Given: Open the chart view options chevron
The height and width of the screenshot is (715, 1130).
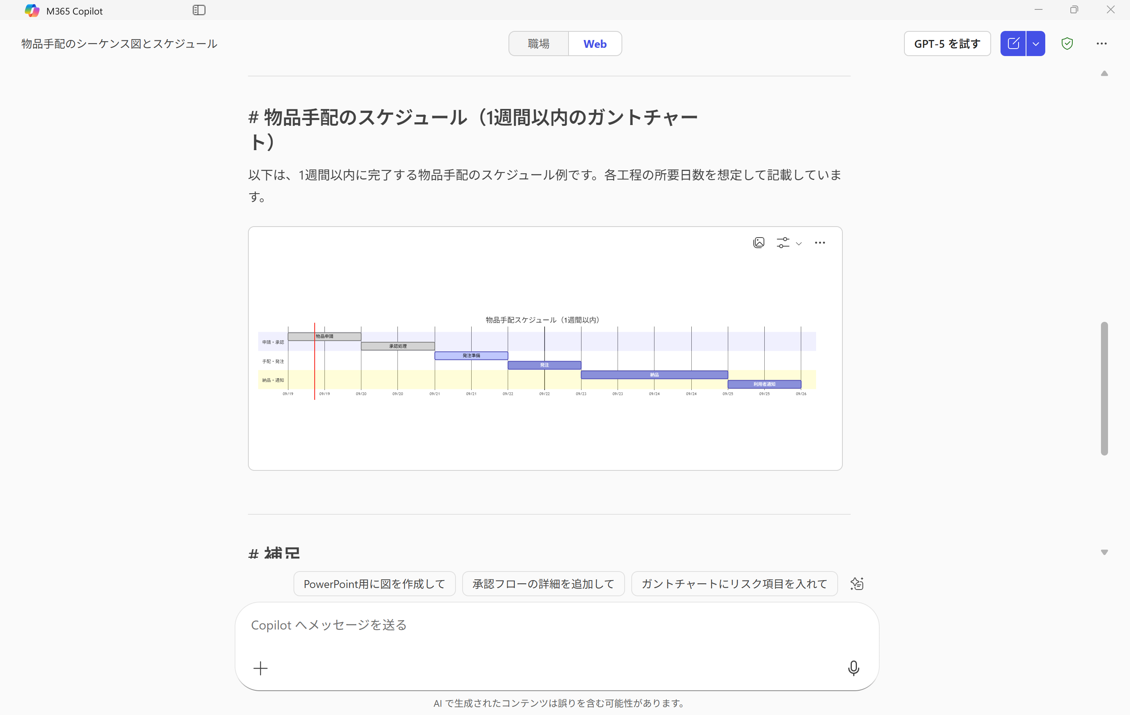Looking at the screenshot, I should coord(800,243).
